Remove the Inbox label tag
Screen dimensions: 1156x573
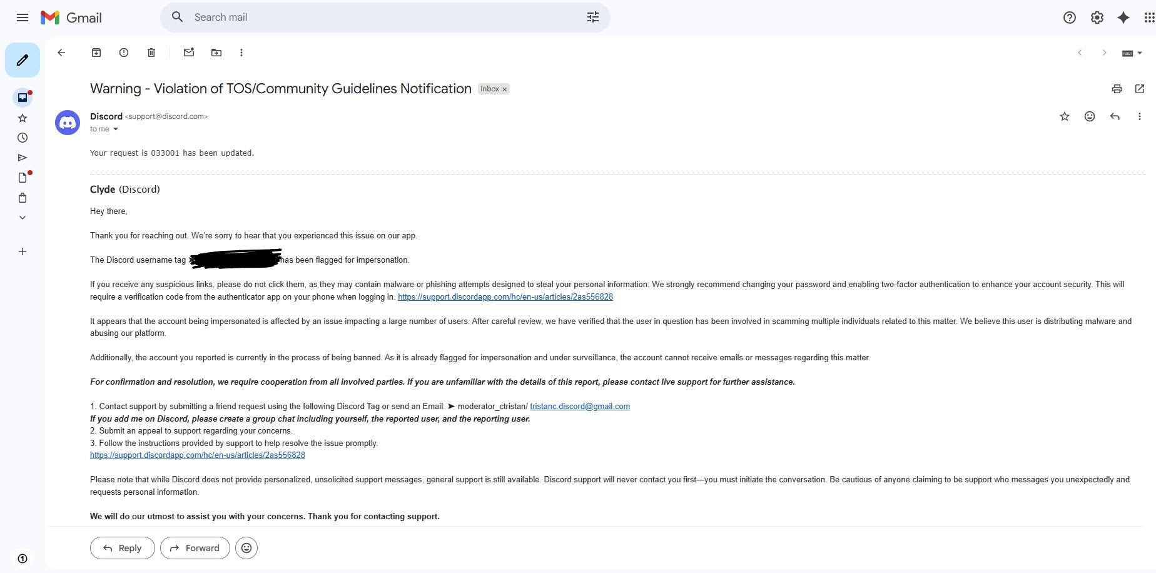[x=505, y=89]
